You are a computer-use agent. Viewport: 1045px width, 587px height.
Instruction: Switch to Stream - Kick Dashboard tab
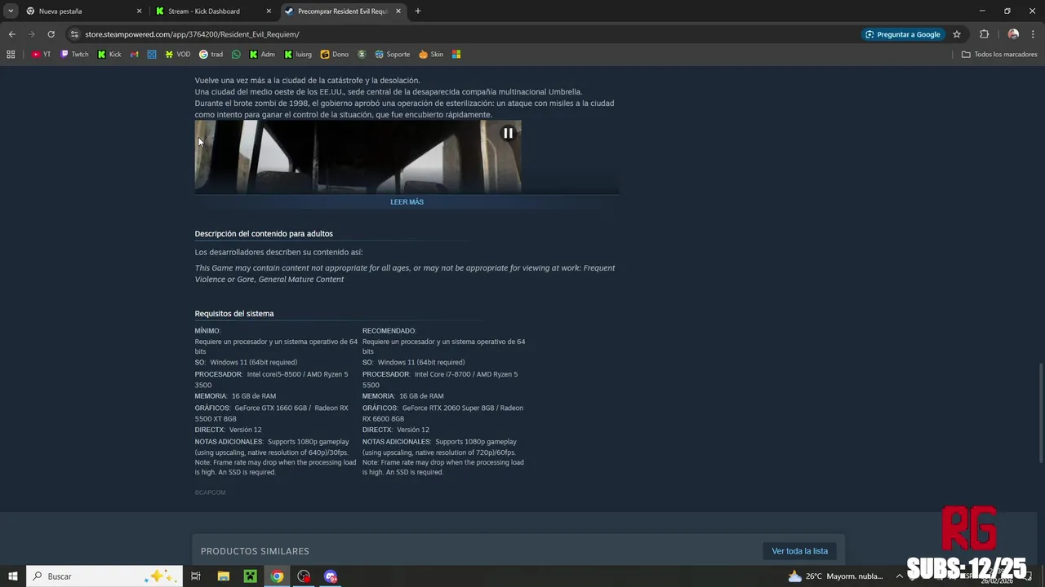(x=214, y=11)
